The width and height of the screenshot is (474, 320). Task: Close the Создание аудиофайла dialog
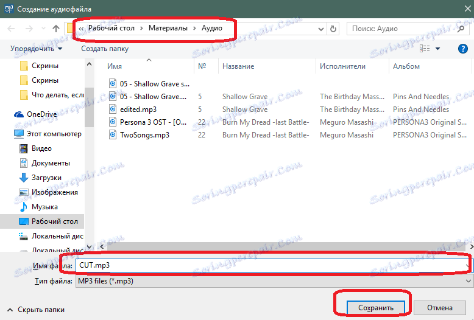pos(467,9)
